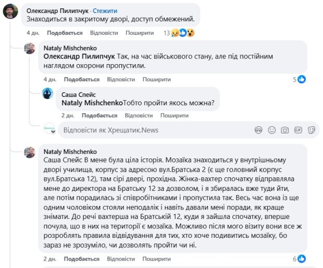Click the avatar sticker icon in reply box

click(x=258, y=129)
